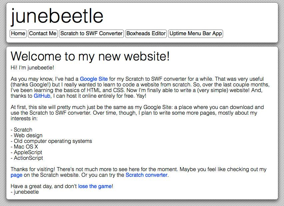Open the Scratch 'page' link
284x206 pixels.
(17, 175)
